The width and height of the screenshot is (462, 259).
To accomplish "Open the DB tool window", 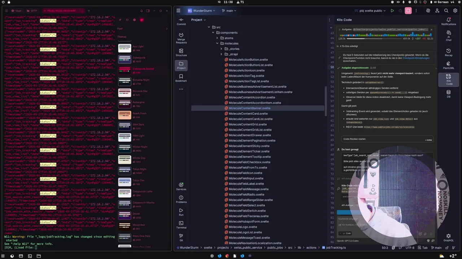I will point(449,94).
